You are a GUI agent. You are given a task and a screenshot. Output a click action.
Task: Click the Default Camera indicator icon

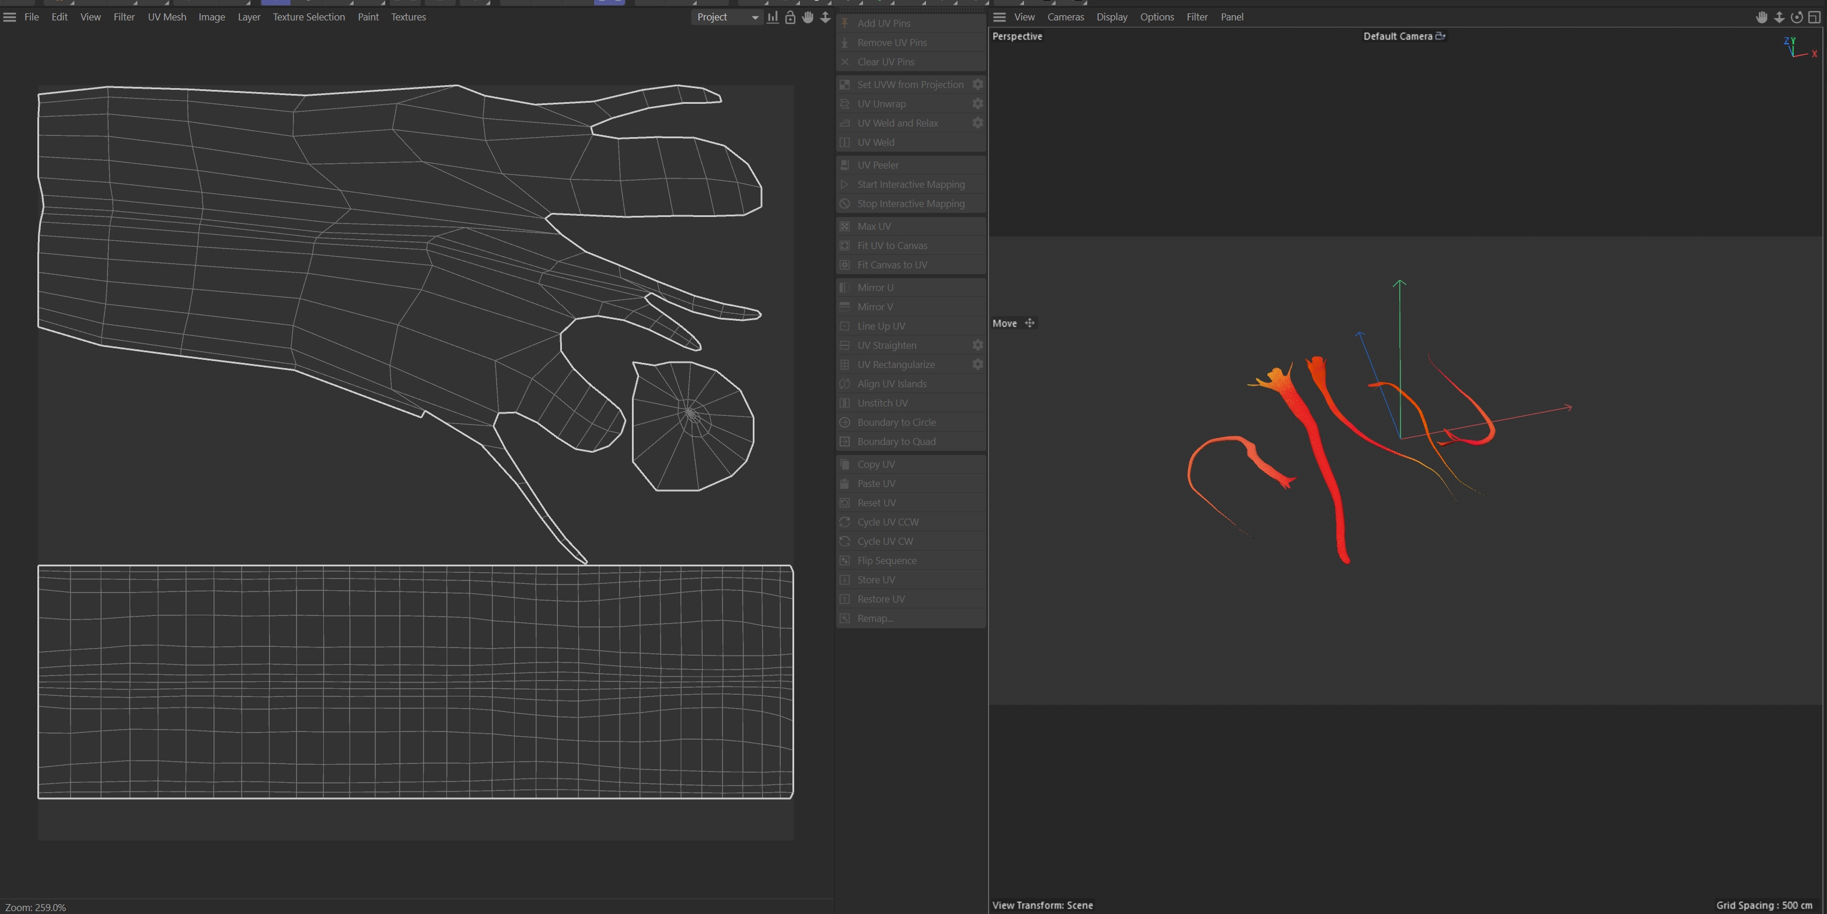(1440, 36)
